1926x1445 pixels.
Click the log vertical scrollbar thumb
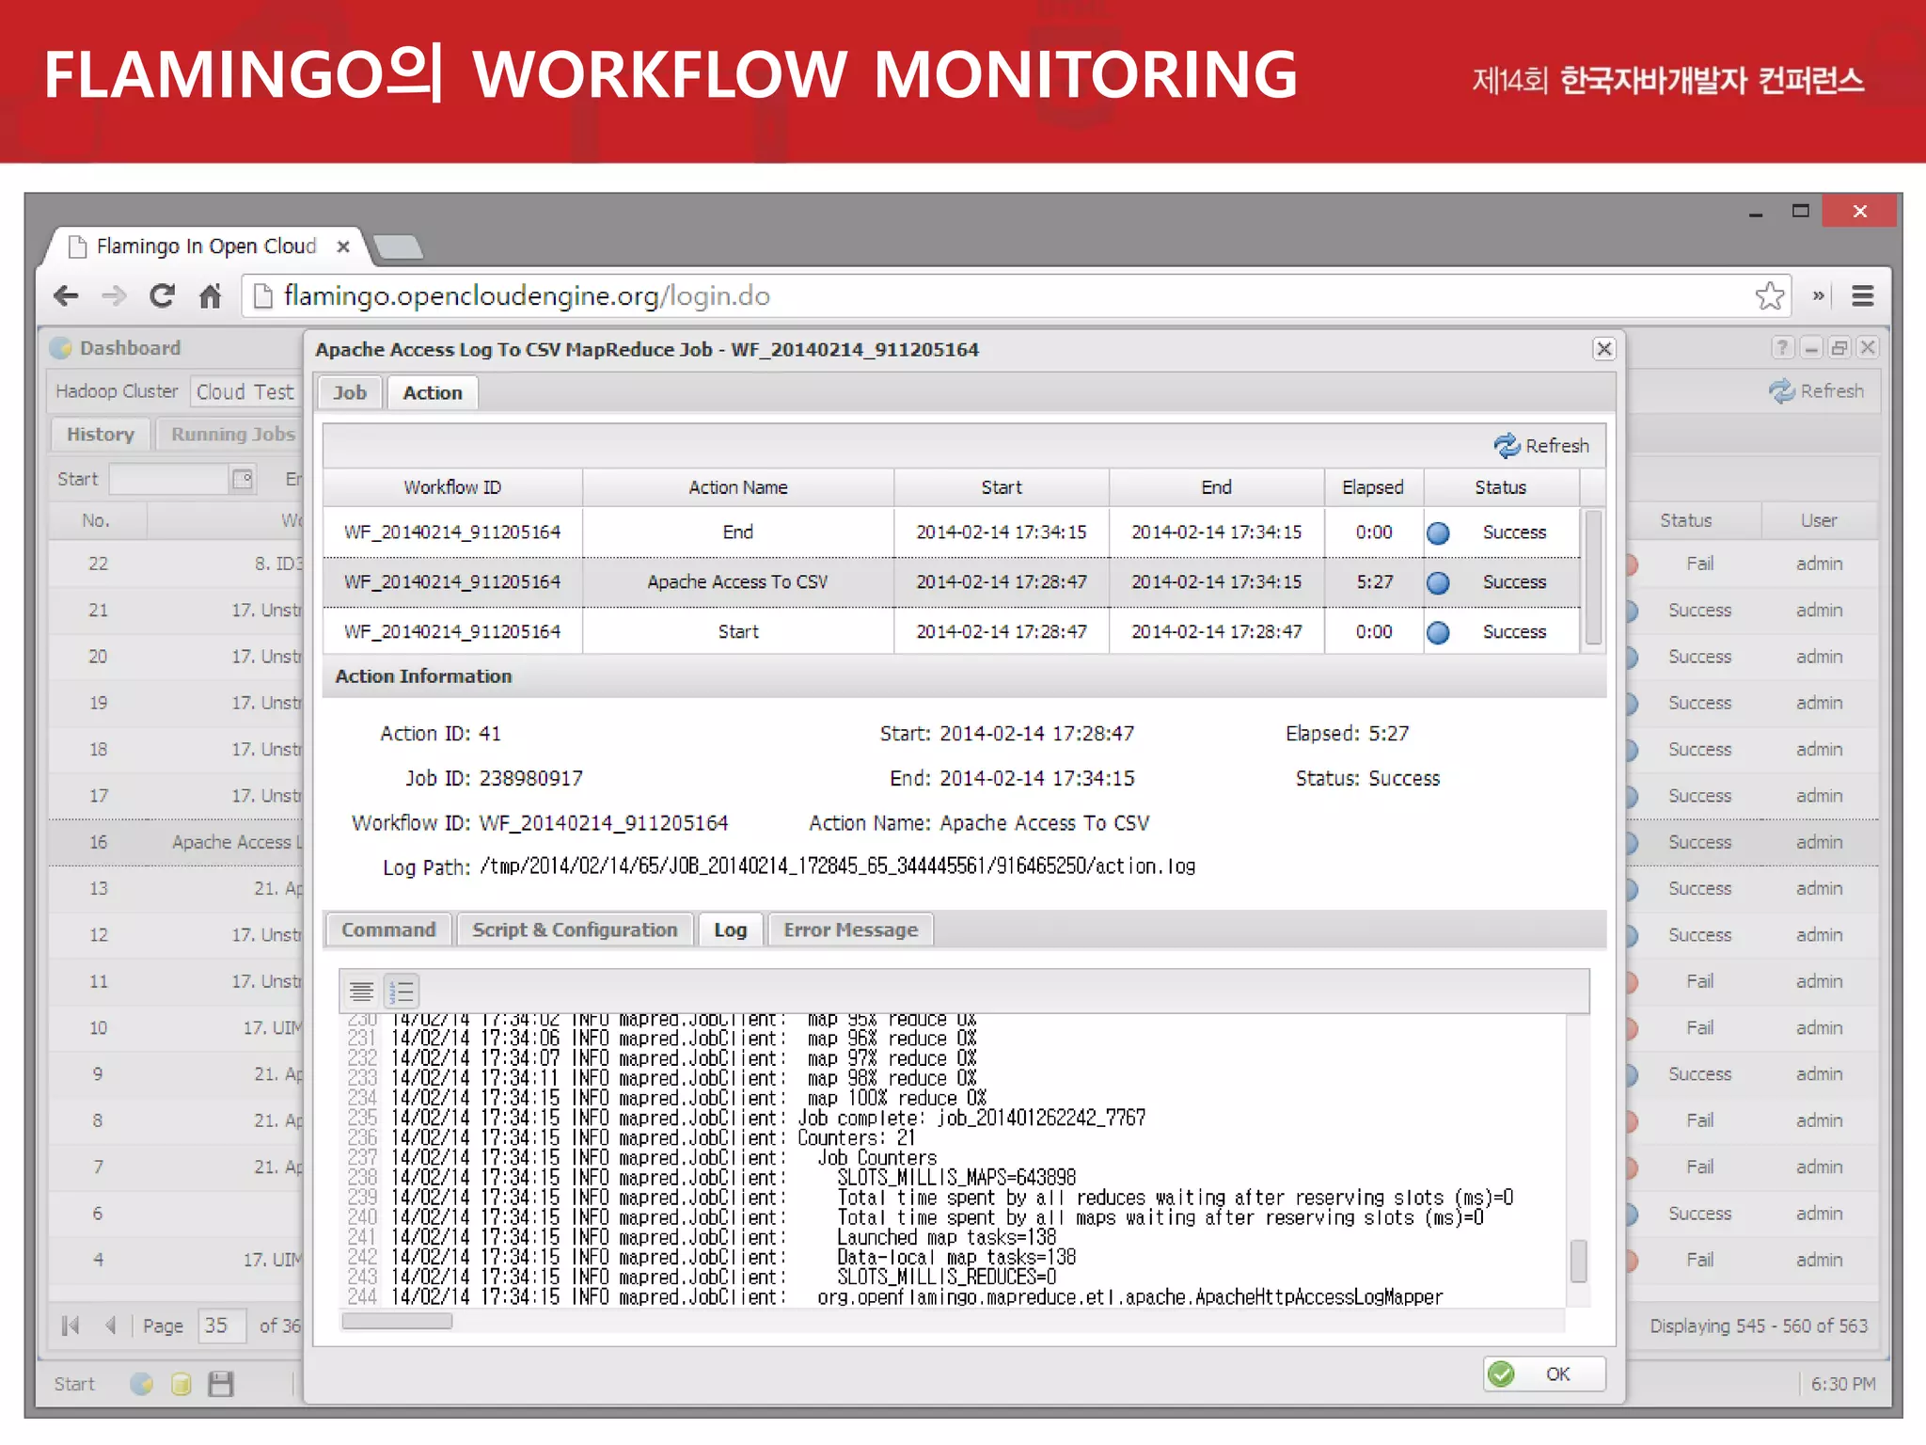pyautogui.click(x=1579, y=1261)
